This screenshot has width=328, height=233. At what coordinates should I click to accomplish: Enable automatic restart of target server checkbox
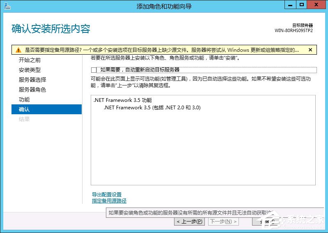tap(94, 70)
